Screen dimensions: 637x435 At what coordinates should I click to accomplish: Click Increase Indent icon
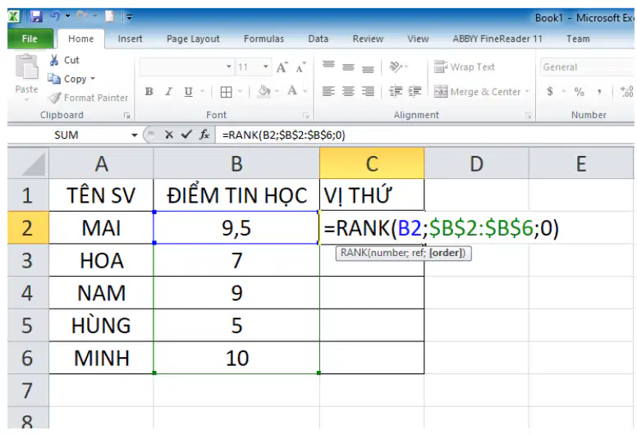pyautogui.click(x=415, y=92)
